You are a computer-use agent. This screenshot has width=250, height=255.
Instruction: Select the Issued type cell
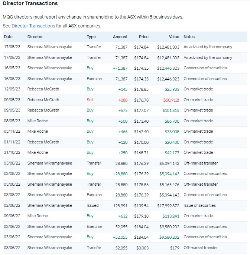(92, 205)
